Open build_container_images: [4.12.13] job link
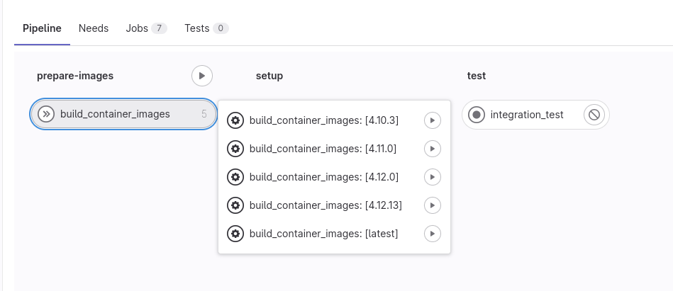This screenshot has width=673, height=291. 326,205
